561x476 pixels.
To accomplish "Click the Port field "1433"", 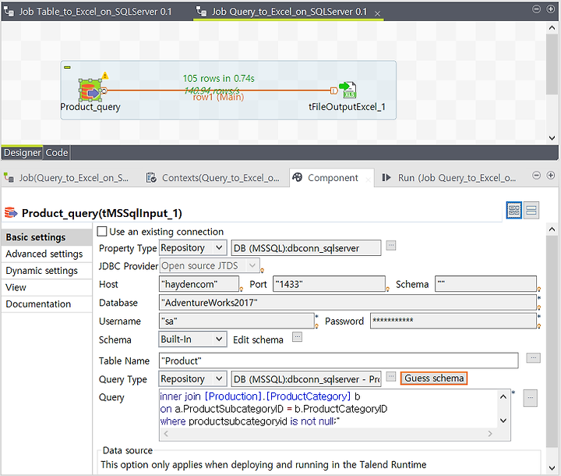I will tap(329, 284).
